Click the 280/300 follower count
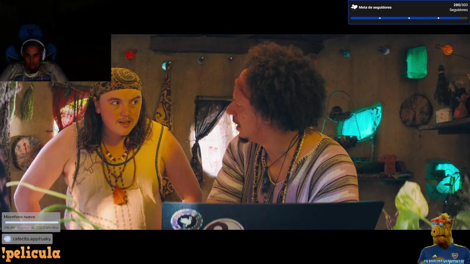The width and height of the screenshot is (470, 264). coord(460,5)
